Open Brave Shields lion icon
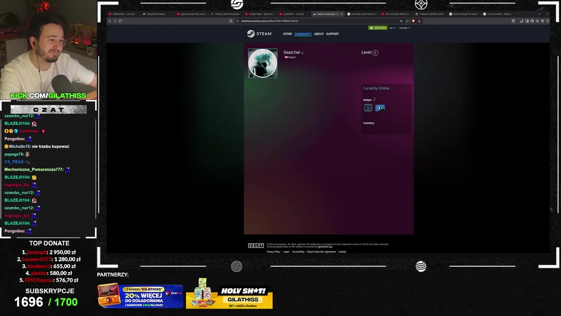 point(413,21)
